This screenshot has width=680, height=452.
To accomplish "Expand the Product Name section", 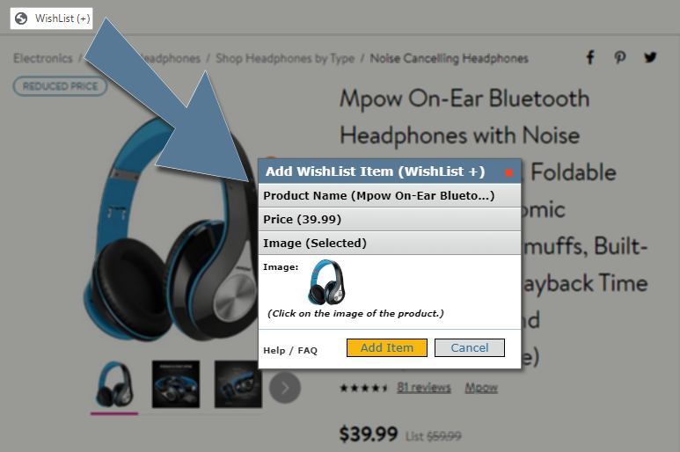I will click(390, 195).
